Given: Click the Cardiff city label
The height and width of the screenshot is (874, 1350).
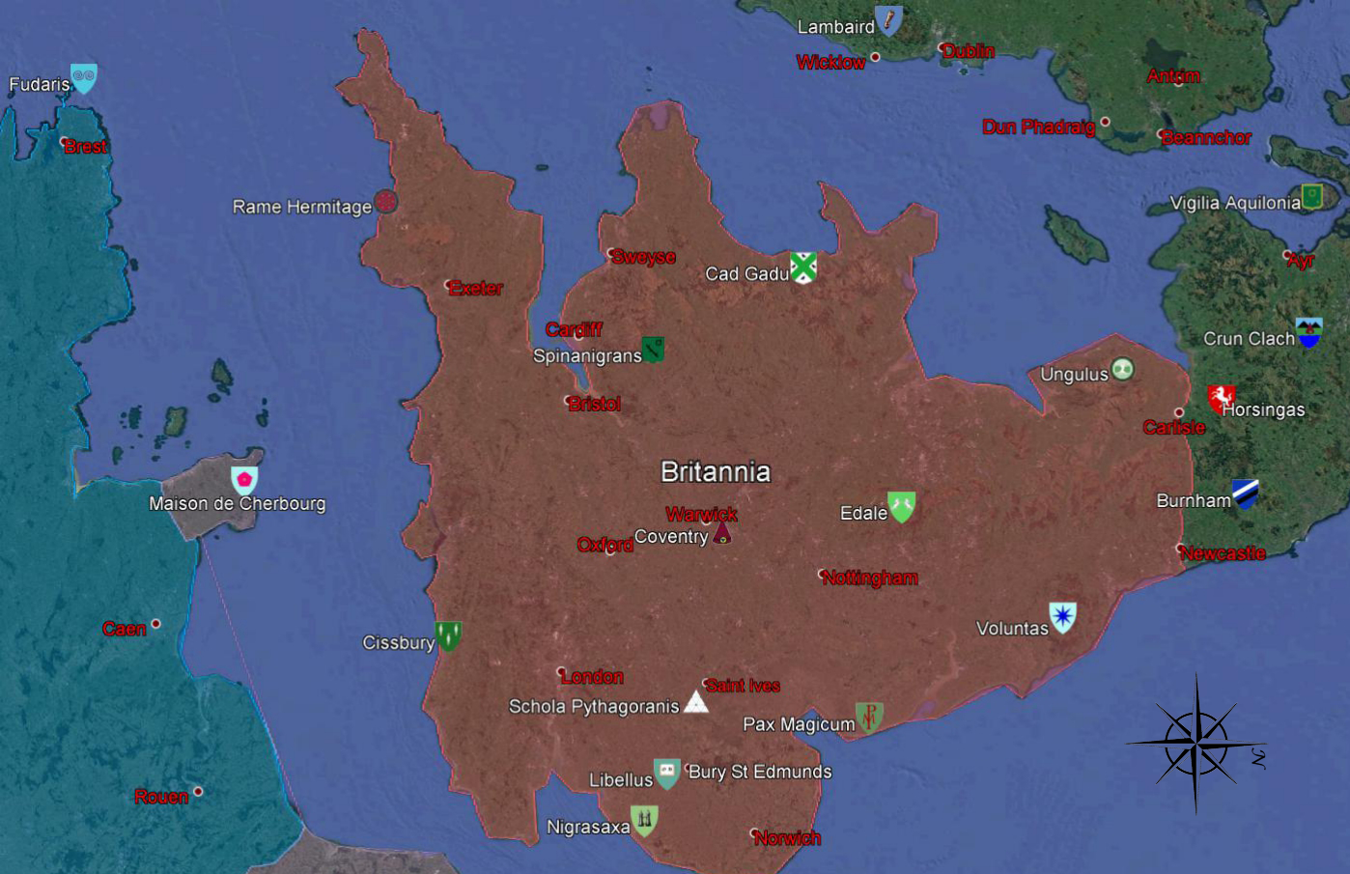Looking at the screenshot, I should point(575,329).
